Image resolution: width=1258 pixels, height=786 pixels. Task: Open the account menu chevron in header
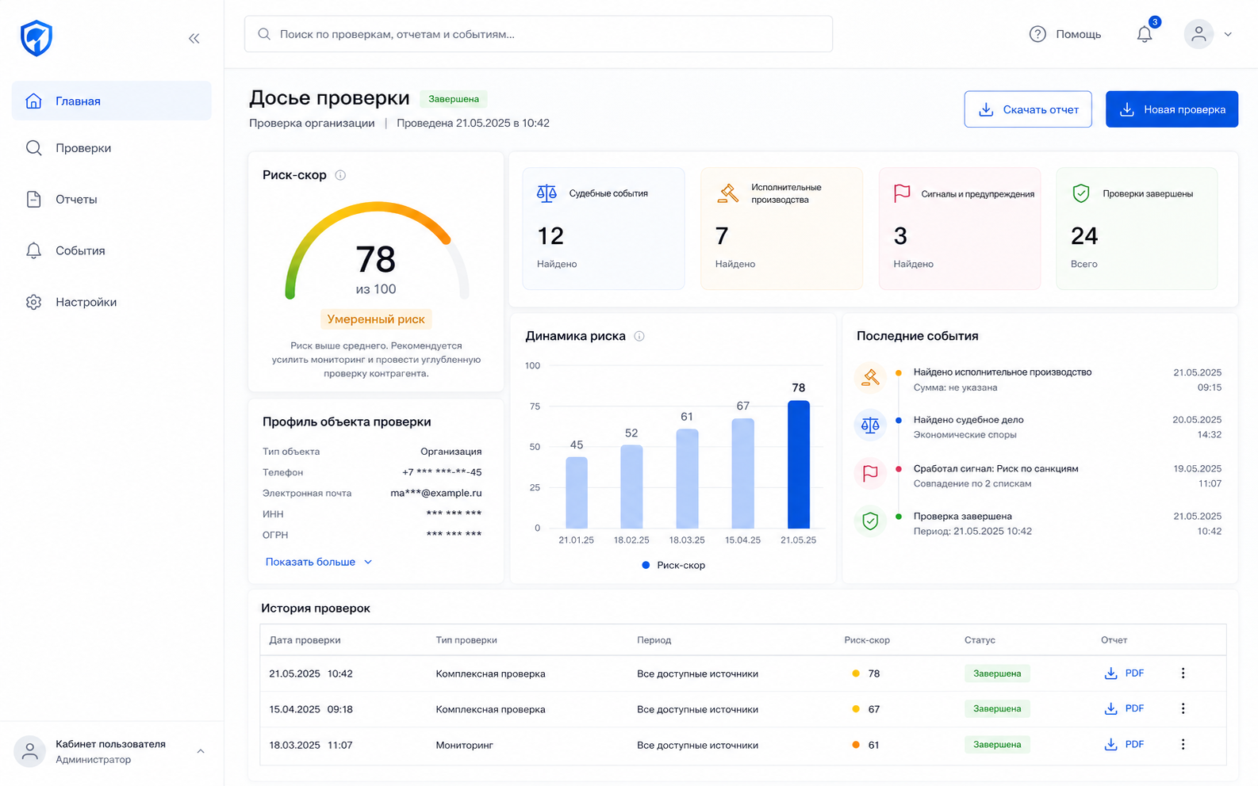pyautogui.click(x=1228, y=34)
